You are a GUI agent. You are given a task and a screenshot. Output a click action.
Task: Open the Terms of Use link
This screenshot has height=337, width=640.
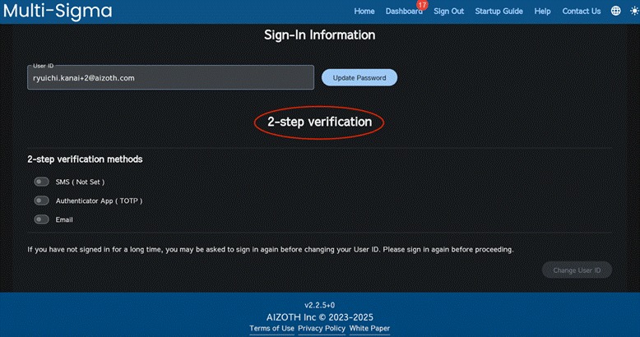coord(271,328)
